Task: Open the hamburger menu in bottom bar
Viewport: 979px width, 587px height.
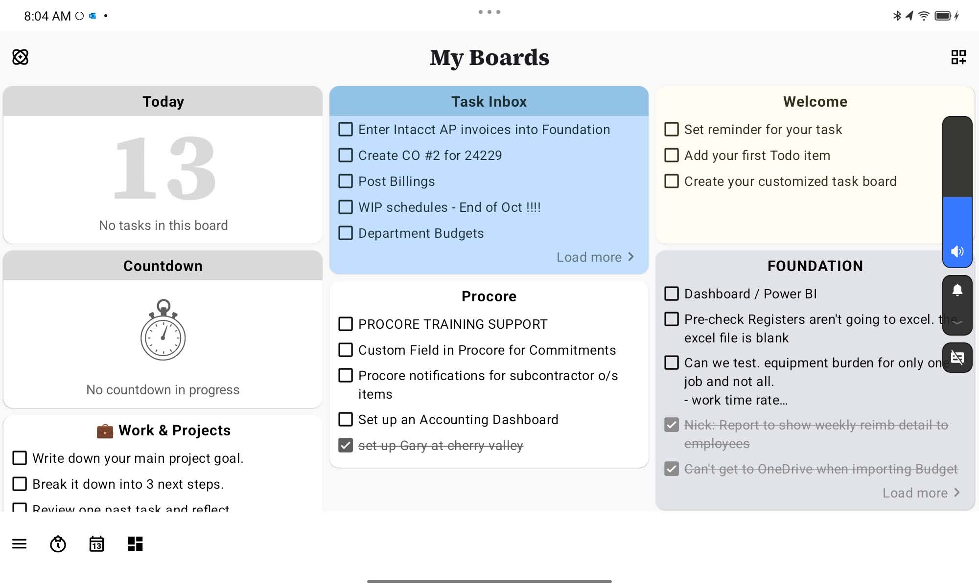Action: click(20, 543)
